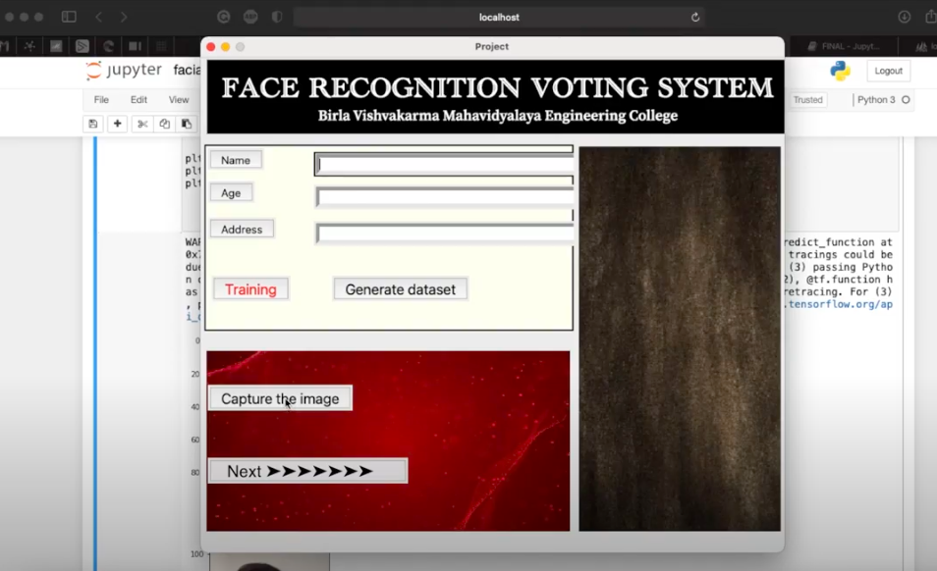Image resolution: width=937 pixels, height=571 pixels.
Task: Copy selected cell in Jupyter toolbar
Action: (164, 124)
